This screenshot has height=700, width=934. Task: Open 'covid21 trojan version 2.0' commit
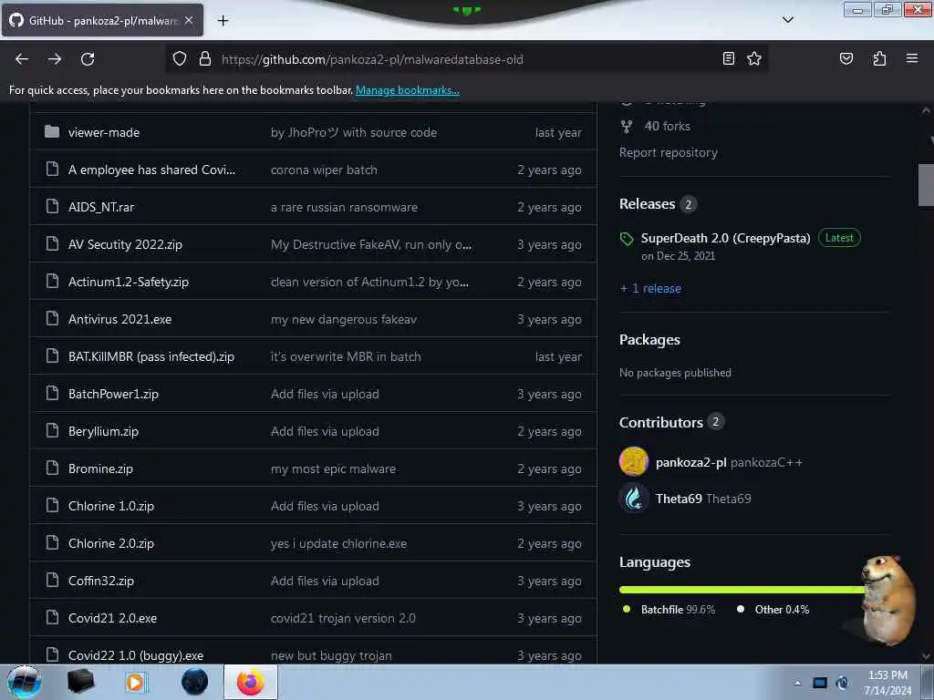click(x=343, y=619)
